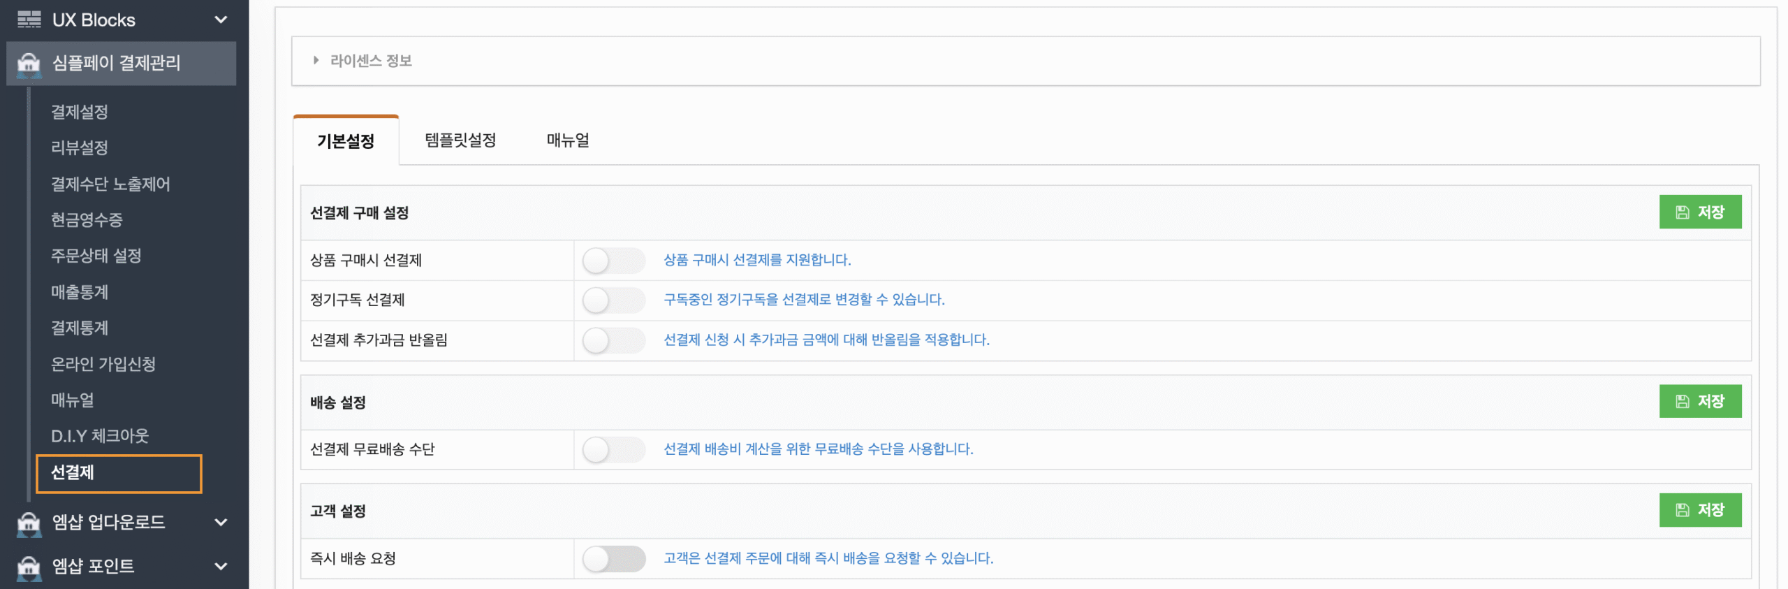Go to D.I.Y 체크아웃 menu item
This screenshot has height=589, width=1788.
[100, 436]
